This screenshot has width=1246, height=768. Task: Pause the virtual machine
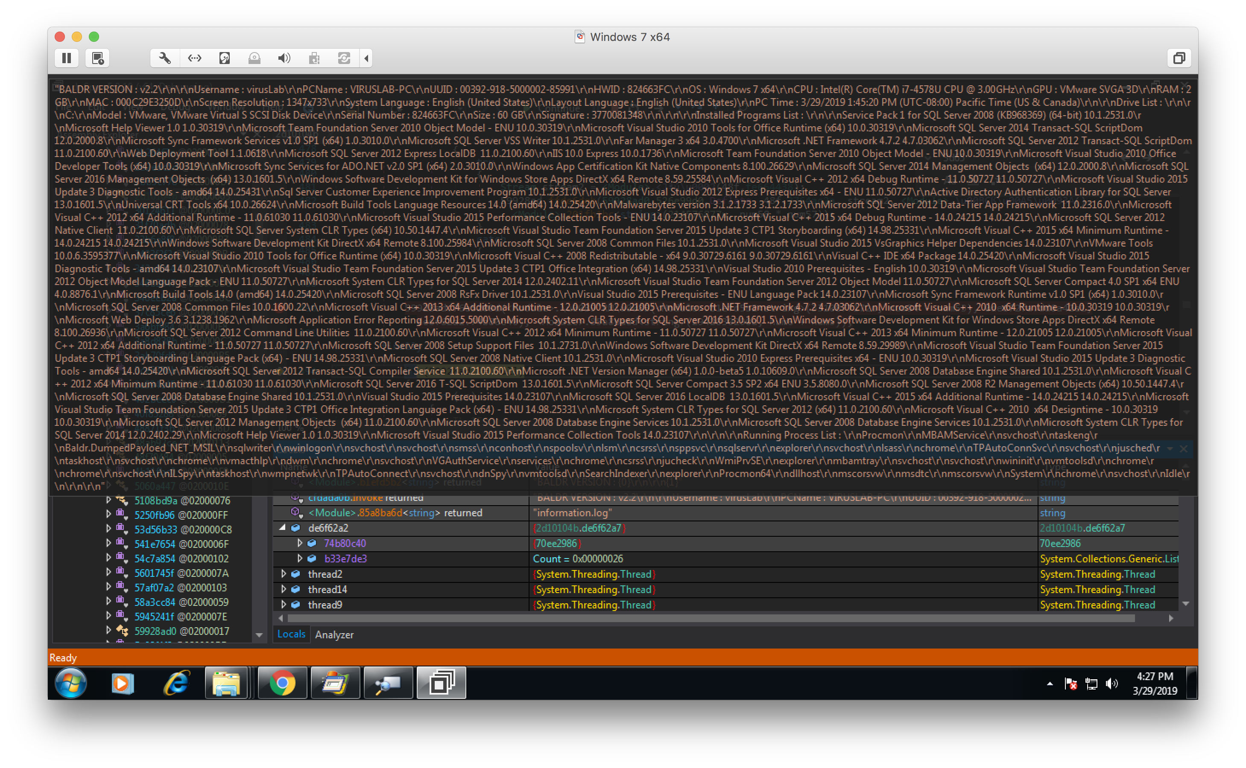point(67,58)
